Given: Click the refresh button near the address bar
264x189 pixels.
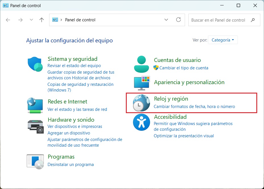Looking at the screenshot, I should point(178,20).
